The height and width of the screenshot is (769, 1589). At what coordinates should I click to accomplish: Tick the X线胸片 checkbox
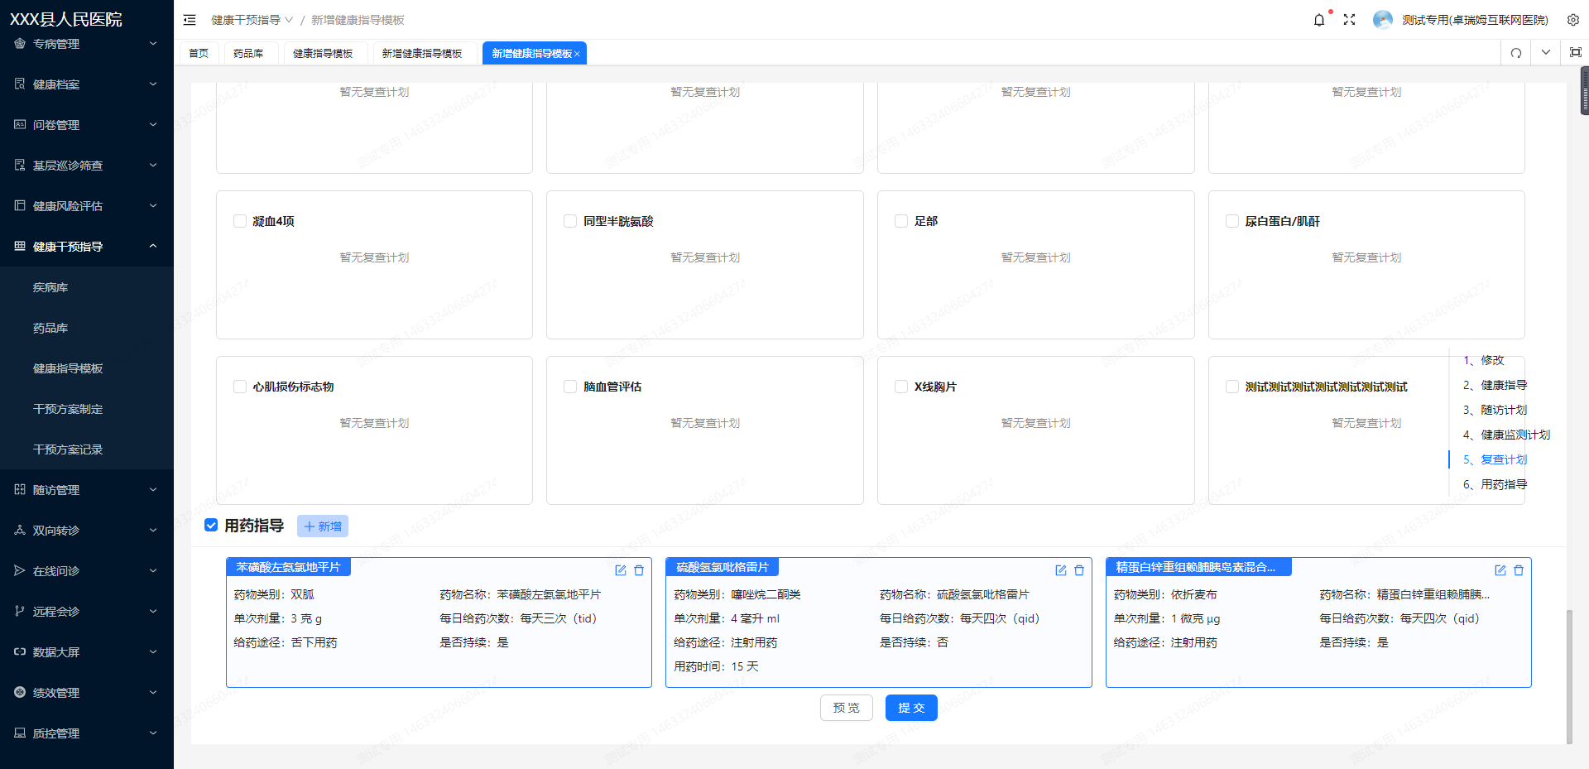[x=901, y=387]
